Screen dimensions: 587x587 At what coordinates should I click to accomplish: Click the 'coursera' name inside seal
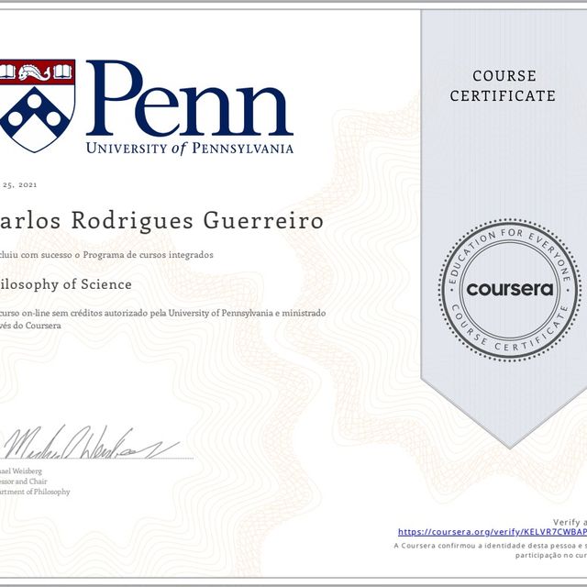pos(510,290)
